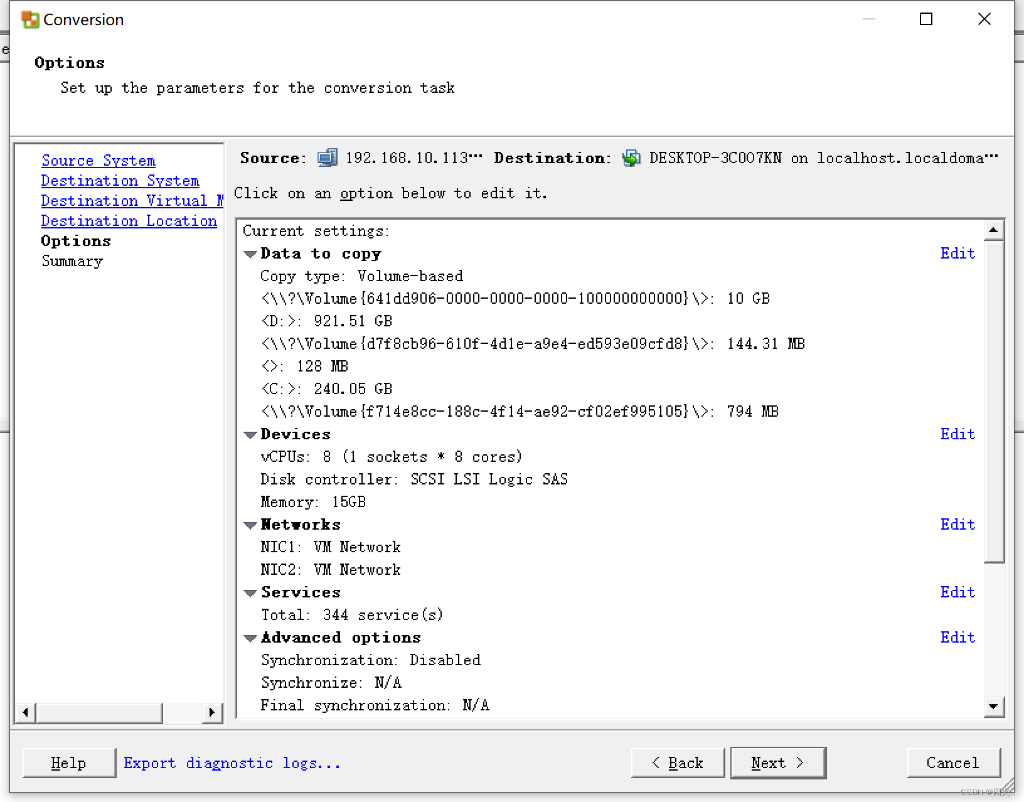Viewport: 1024px width, 802px height.
Task: Click the sidebar scroll left arrow
Action: click(x=25, y=712)
